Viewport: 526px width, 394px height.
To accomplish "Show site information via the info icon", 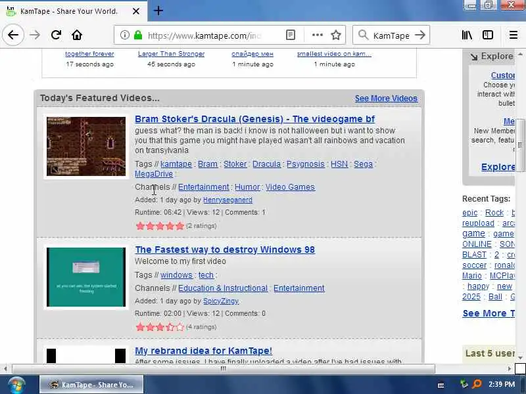I will click(125, 35).
